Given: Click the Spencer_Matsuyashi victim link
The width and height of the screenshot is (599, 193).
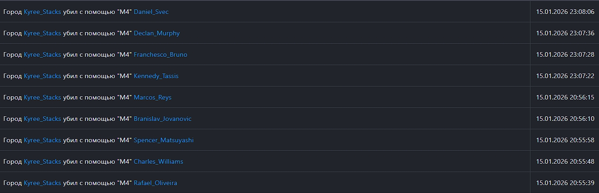Looking at the screenshot, I should 163,140.
